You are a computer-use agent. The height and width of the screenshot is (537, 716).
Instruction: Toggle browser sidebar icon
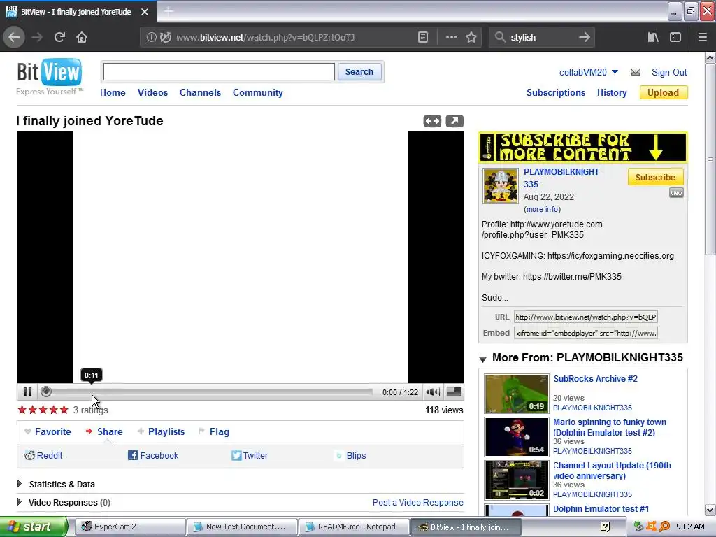675,37
